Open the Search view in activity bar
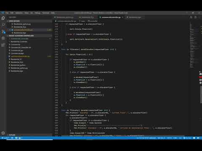The width and height of the screenshot is (202, 151). (3, 25)
